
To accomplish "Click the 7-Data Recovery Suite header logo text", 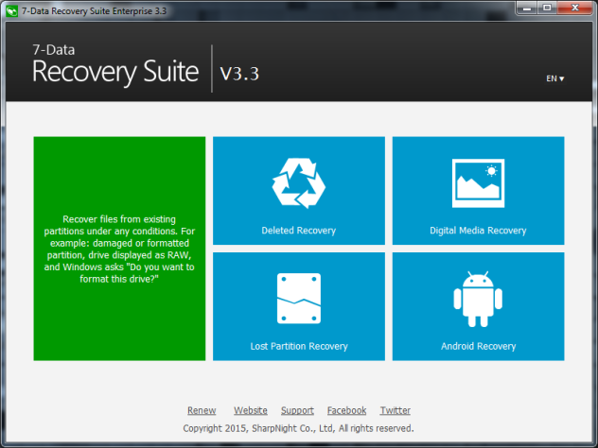I will pos(115,65).
